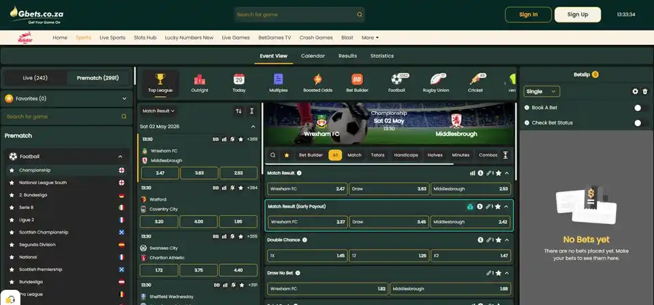Viewport: 654px width, 305px height.
Task: Toggle Serie B favorite star in sidebar
Action: click(x=12, y=208)
